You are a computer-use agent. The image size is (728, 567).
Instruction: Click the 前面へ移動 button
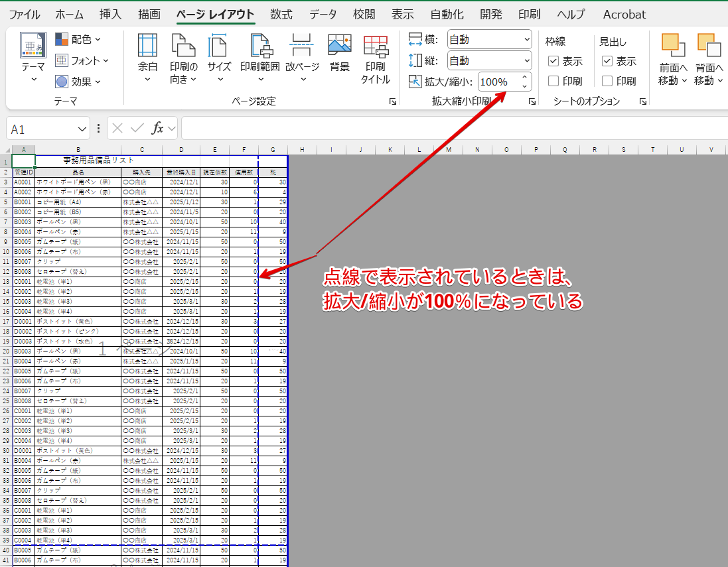673,58
